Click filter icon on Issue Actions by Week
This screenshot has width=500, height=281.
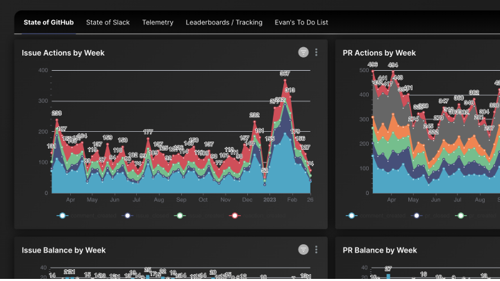[303, 52]
